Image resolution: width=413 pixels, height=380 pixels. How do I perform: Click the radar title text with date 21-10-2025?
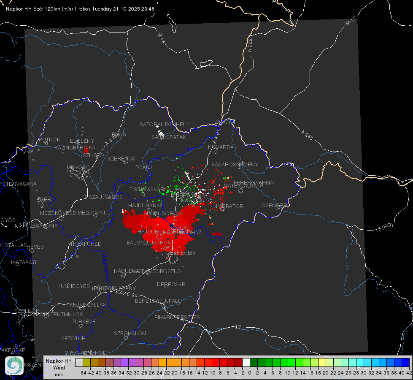[x=80, y=9]
